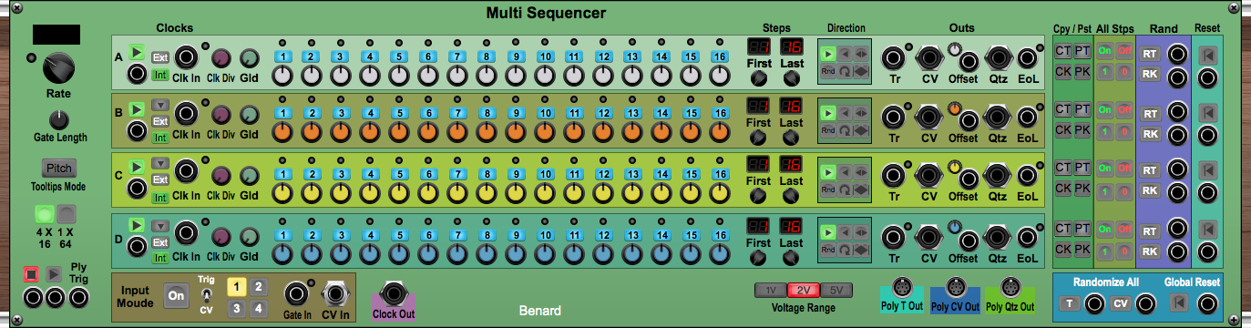Viewport: 1251px width, 328px height.
Task: Click the red stop button above Ply Trig
Action: coord(32,273)
